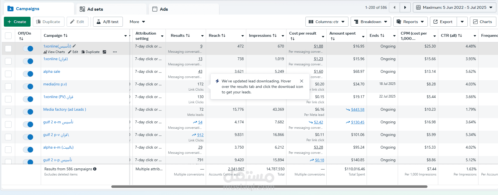Click the $443.58 amount spent value
The image size is (498, 195).
click(x=358, y=110)
